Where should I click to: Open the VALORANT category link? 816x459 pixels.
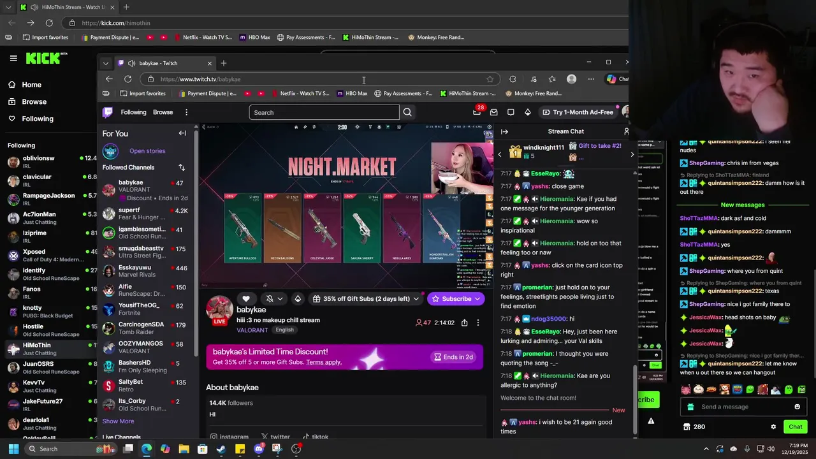coord(252,330)
